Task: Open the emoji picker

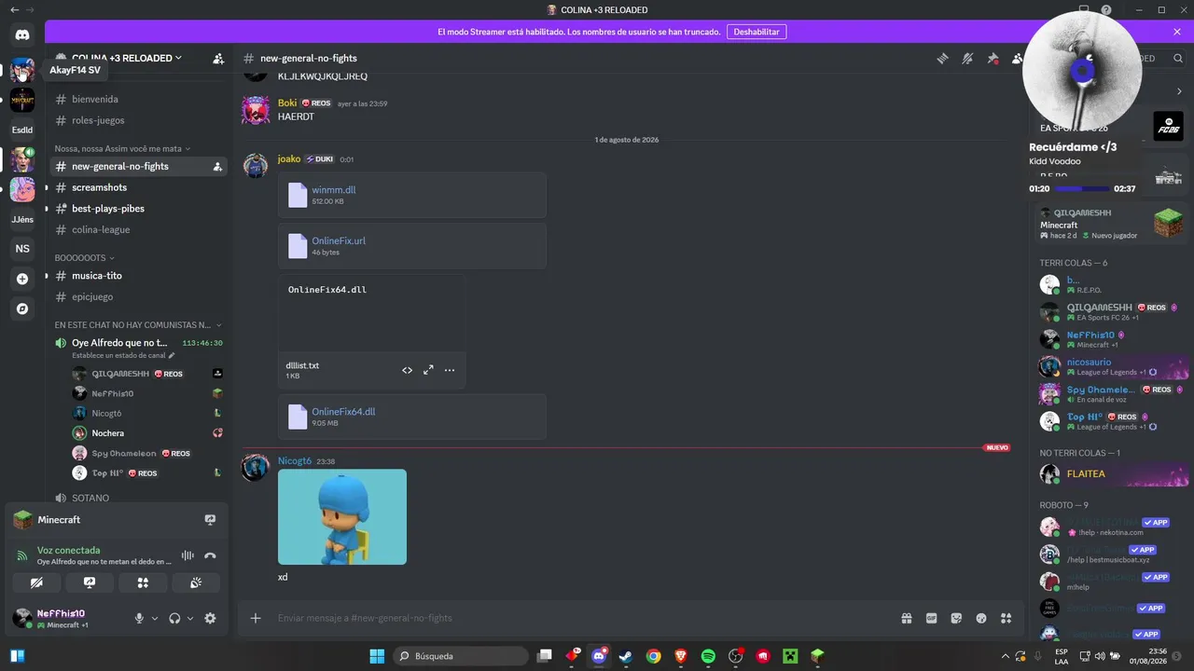Action: (981, 618)
